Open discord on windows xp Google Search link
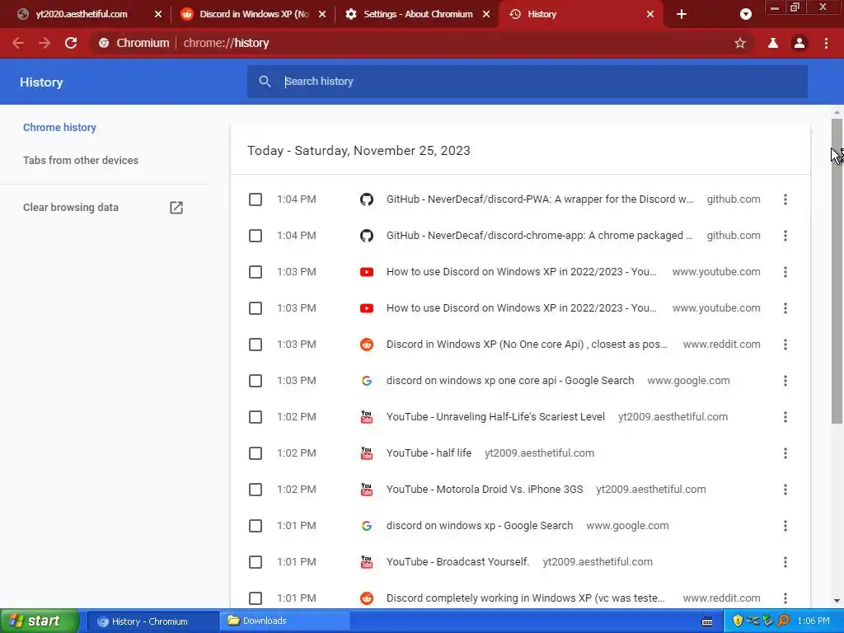844x633 pixels. pyautogui.click(x=480, y=526)
